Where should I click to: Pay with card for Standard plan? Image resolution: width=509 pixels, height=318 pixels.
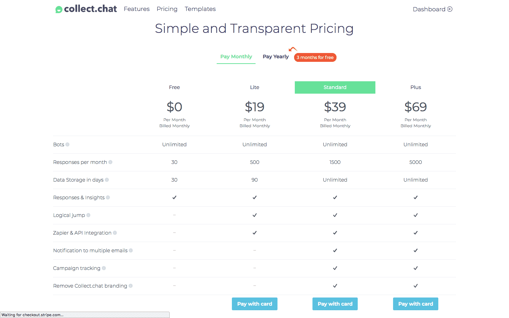335,304
